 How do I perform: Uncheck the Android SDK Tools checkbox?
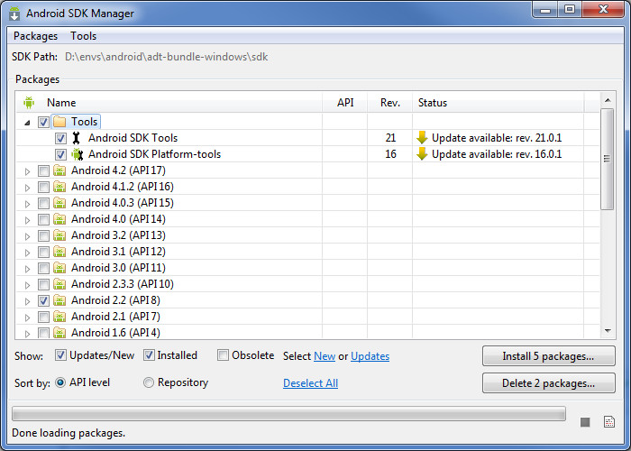[60, 138]
